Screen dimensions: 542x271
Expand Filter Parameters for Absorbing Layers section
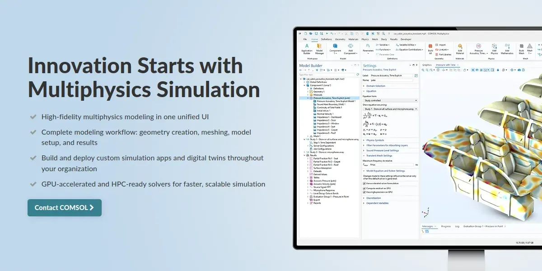point(386,145)
